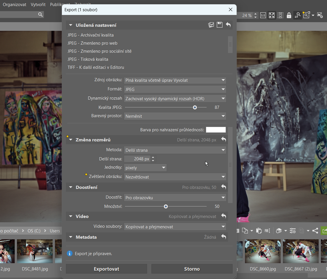Click the Exportovat button
Screen dimensions: 327x279
coord(107,269)
